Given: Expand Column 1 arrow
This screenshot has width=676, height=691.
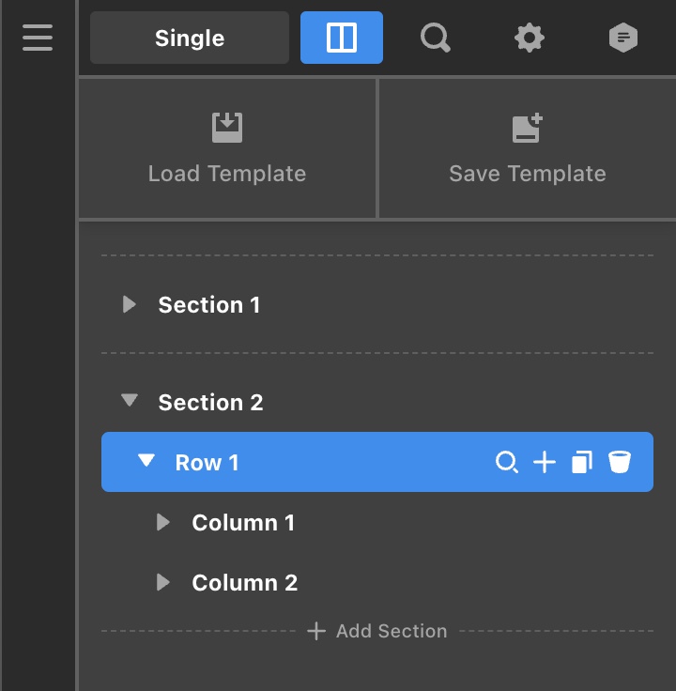Looking at the screenshot, I should (163, 522).
